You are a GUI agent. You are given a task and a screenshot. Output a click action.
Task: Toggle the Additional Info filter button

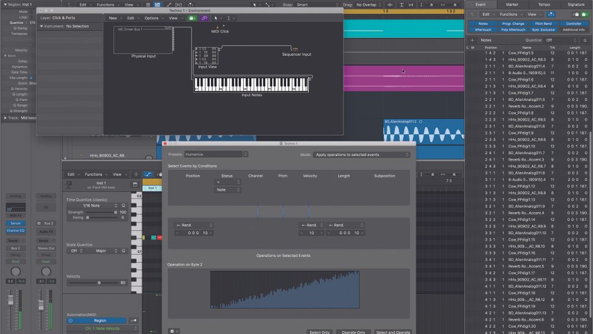tap(573, 29)
